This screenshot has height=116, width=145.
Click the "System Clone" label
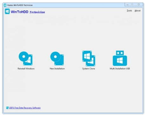(89, 69)
